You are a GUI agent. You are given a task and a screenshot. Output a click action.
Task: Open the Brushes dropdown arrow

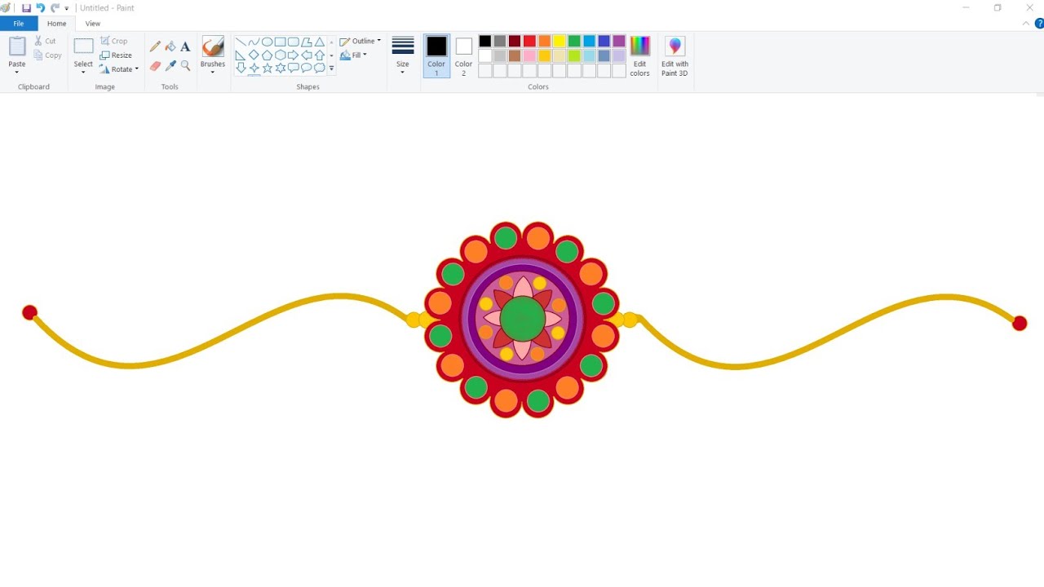213,72
